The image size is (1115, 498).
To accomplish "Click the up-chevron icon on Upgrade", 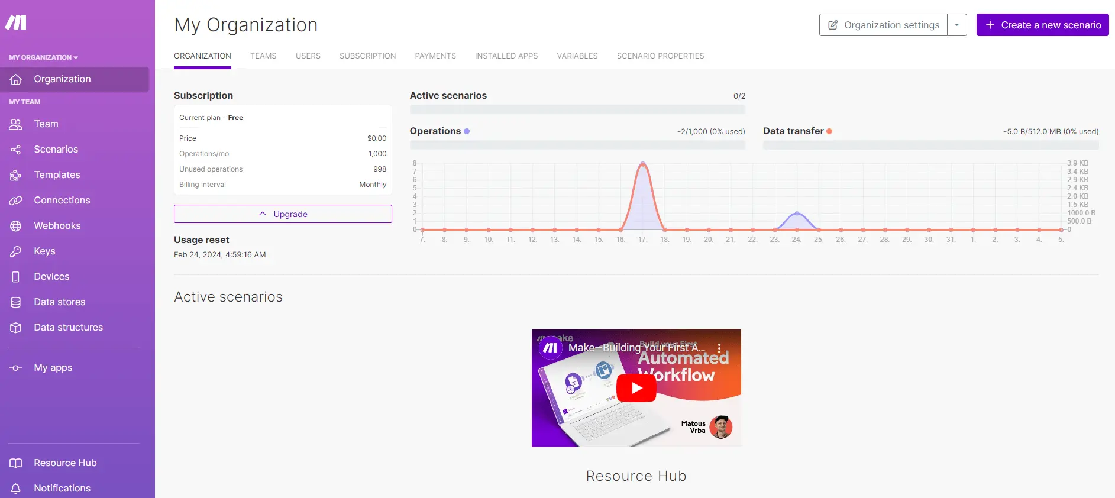I will pos(263,214).
